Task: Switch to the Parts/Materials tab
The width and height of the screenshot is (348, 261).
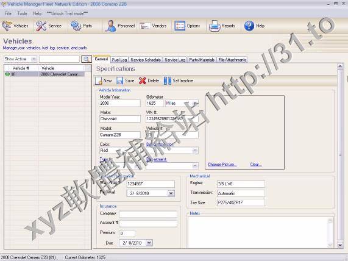Action: [x=202, y=60]
